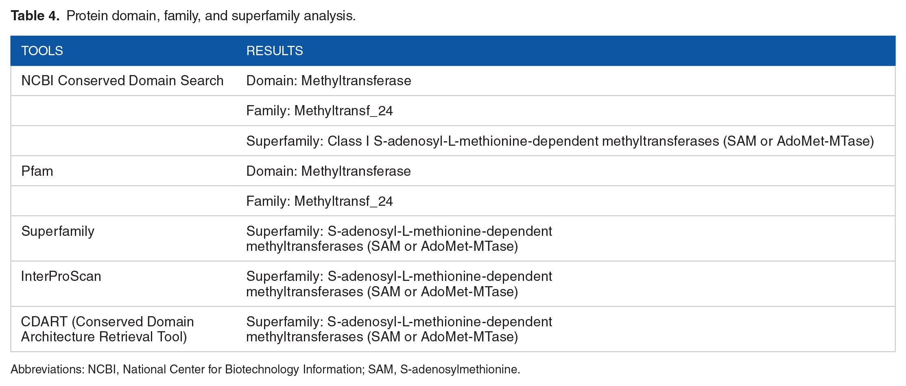Select the Pfam tool cell
906x386 pixels.
[x=37, y=171]
